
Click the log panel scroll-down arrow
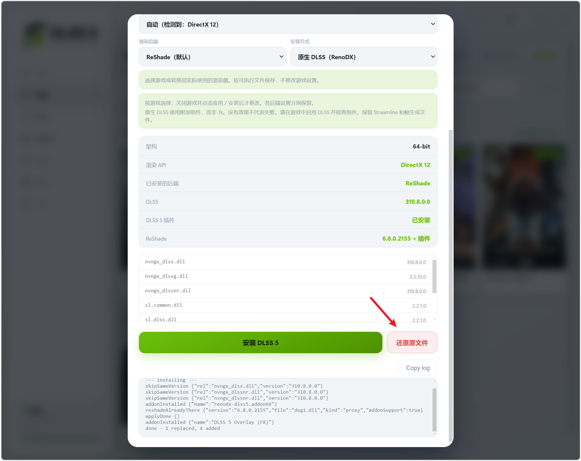click(434, 434)
